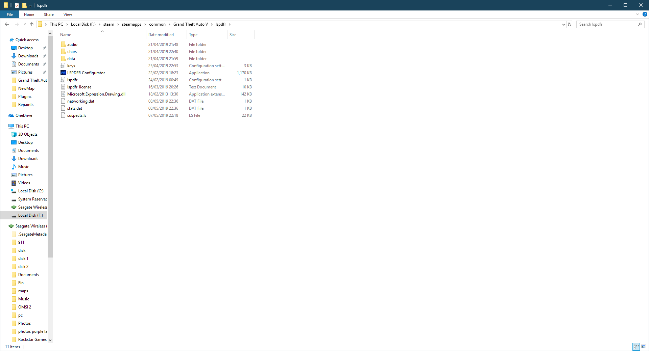
Task: Switch to the Home ribbon tab
Action: (29, 15)
